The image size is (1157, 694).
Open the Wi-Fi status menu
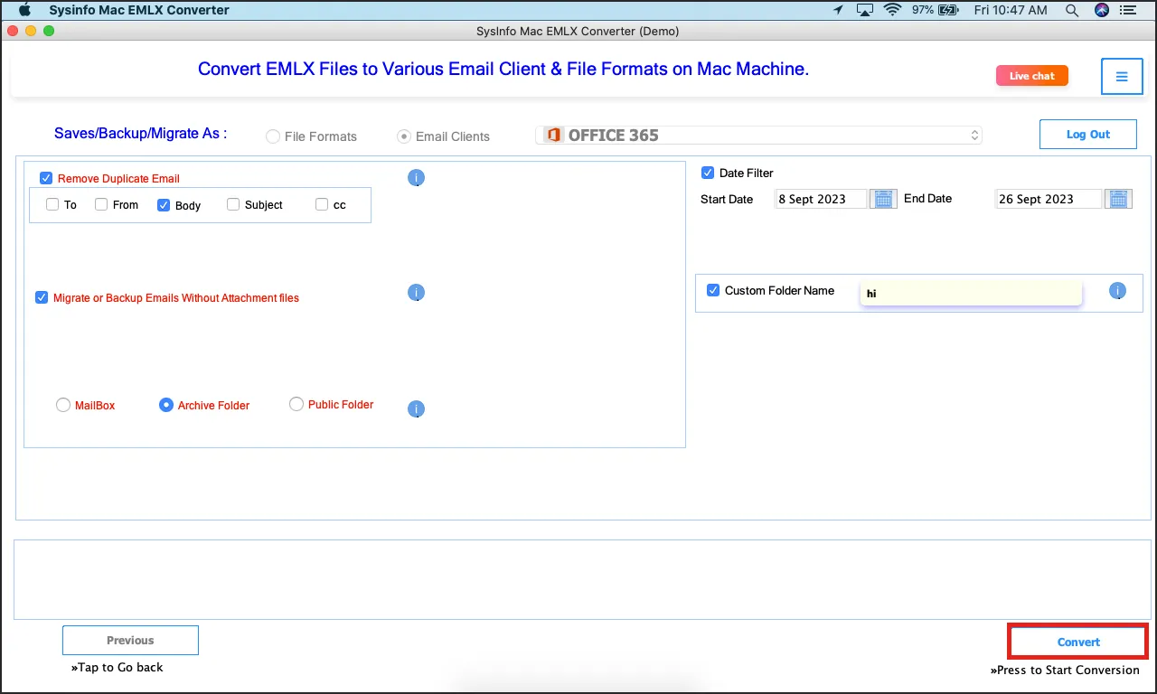click(893, 10)
